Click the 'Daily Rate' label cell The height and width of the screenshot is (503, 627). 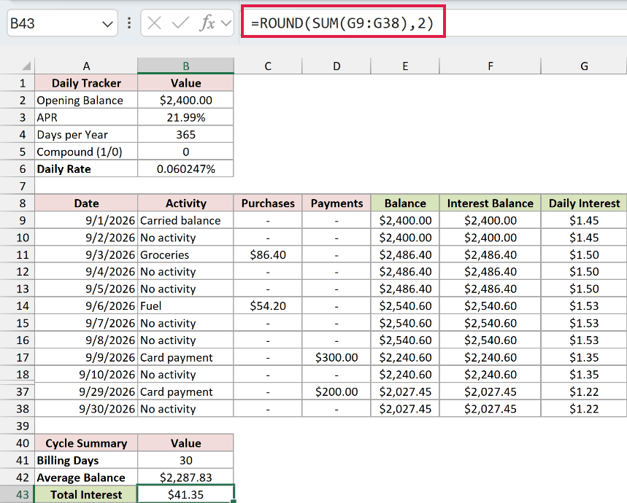click(x=86, y=169)
